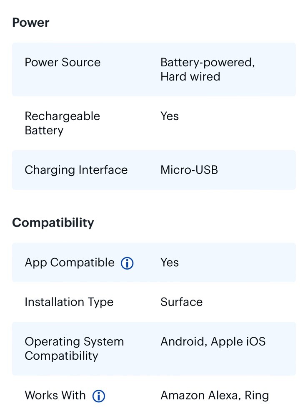Click the word Ring in Works With
This screenshot has width=308, height=419.
coord(257,396)
